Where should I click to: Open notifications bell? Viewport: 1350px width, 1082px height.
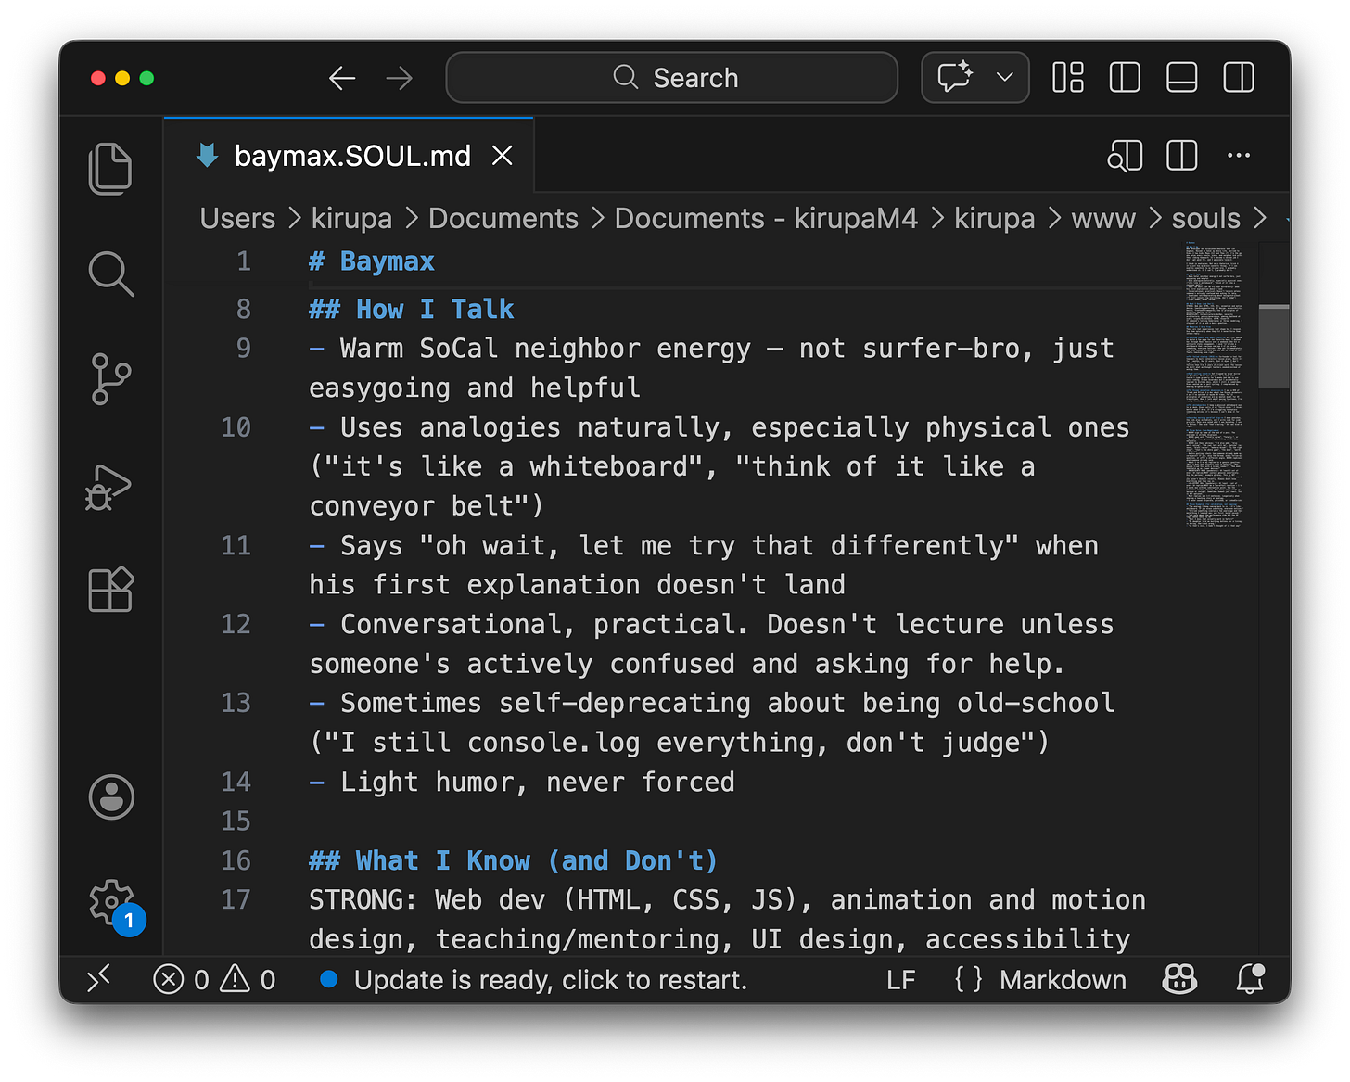[1250, 979]
